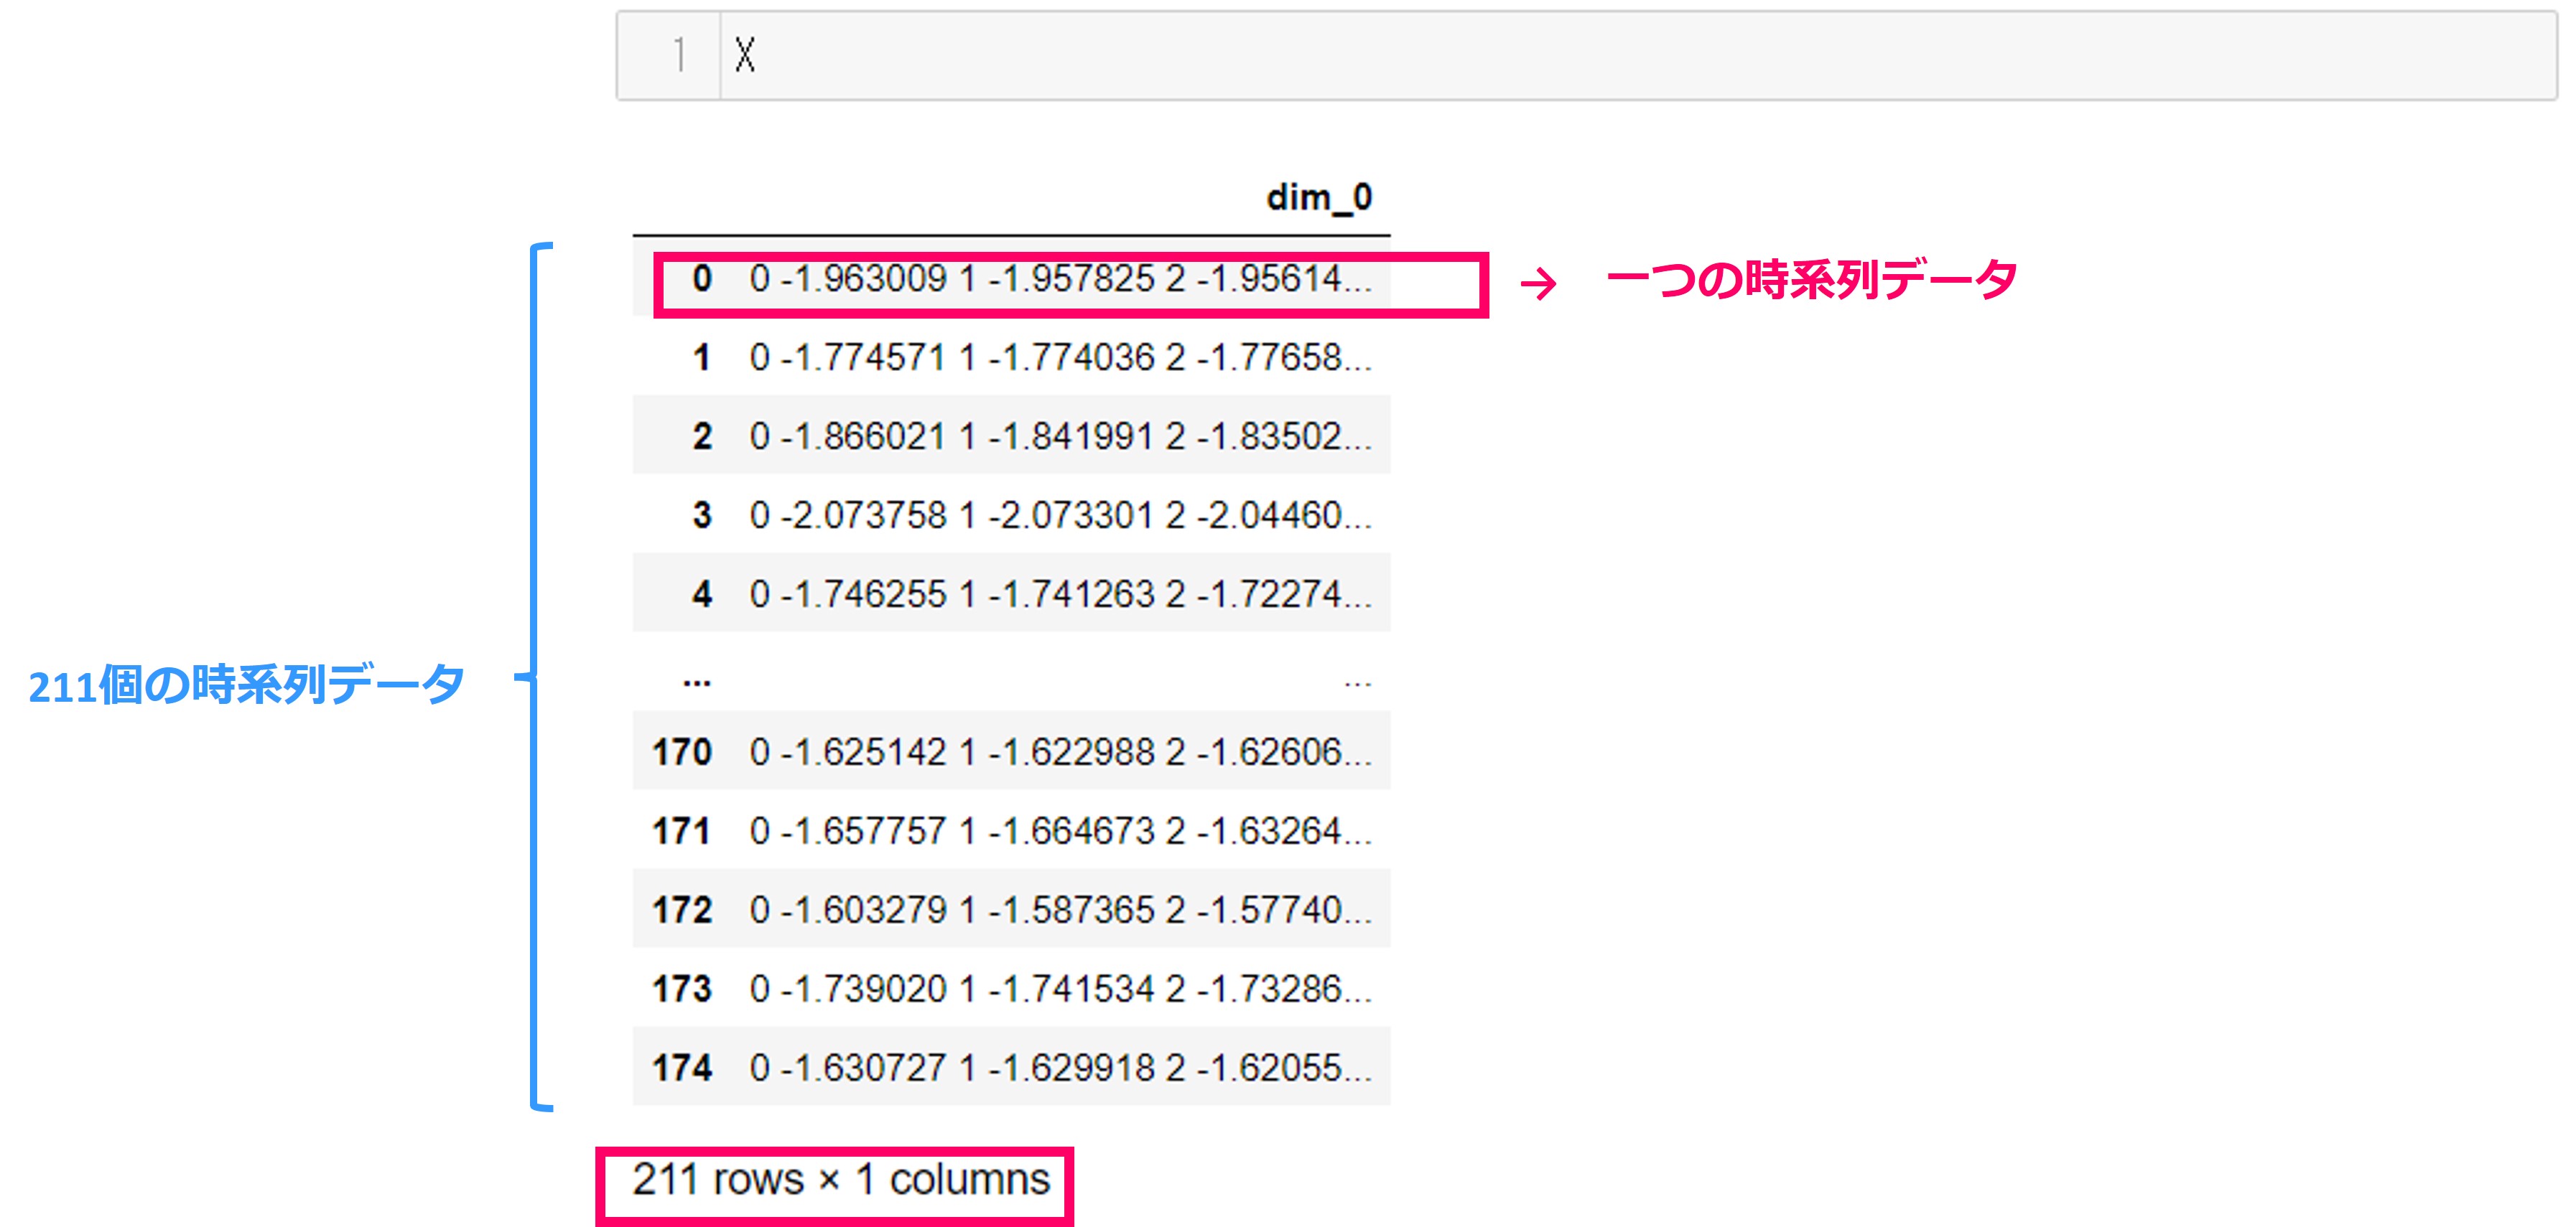Select row 3 value starting with -2.073758
This screenshot has height=1227, width=2576.
[1060, 516]
